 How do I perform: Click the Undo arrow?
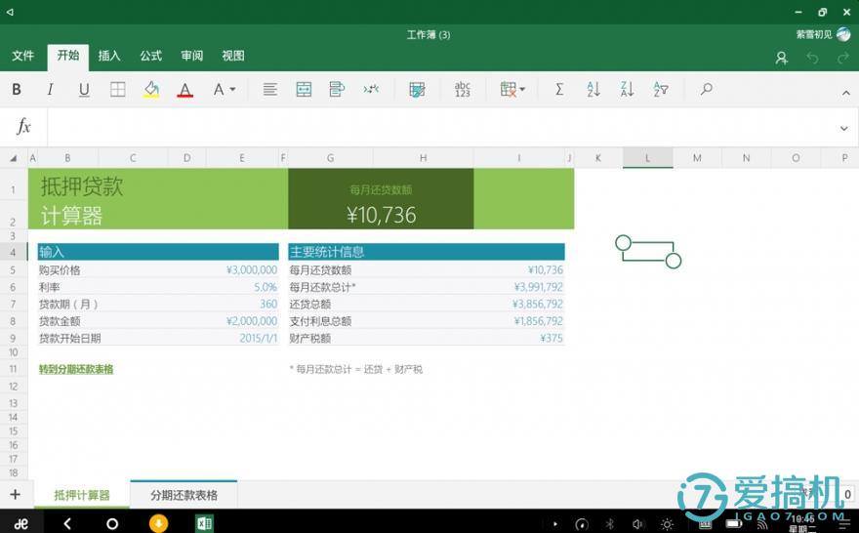click(x=812, y=58)
